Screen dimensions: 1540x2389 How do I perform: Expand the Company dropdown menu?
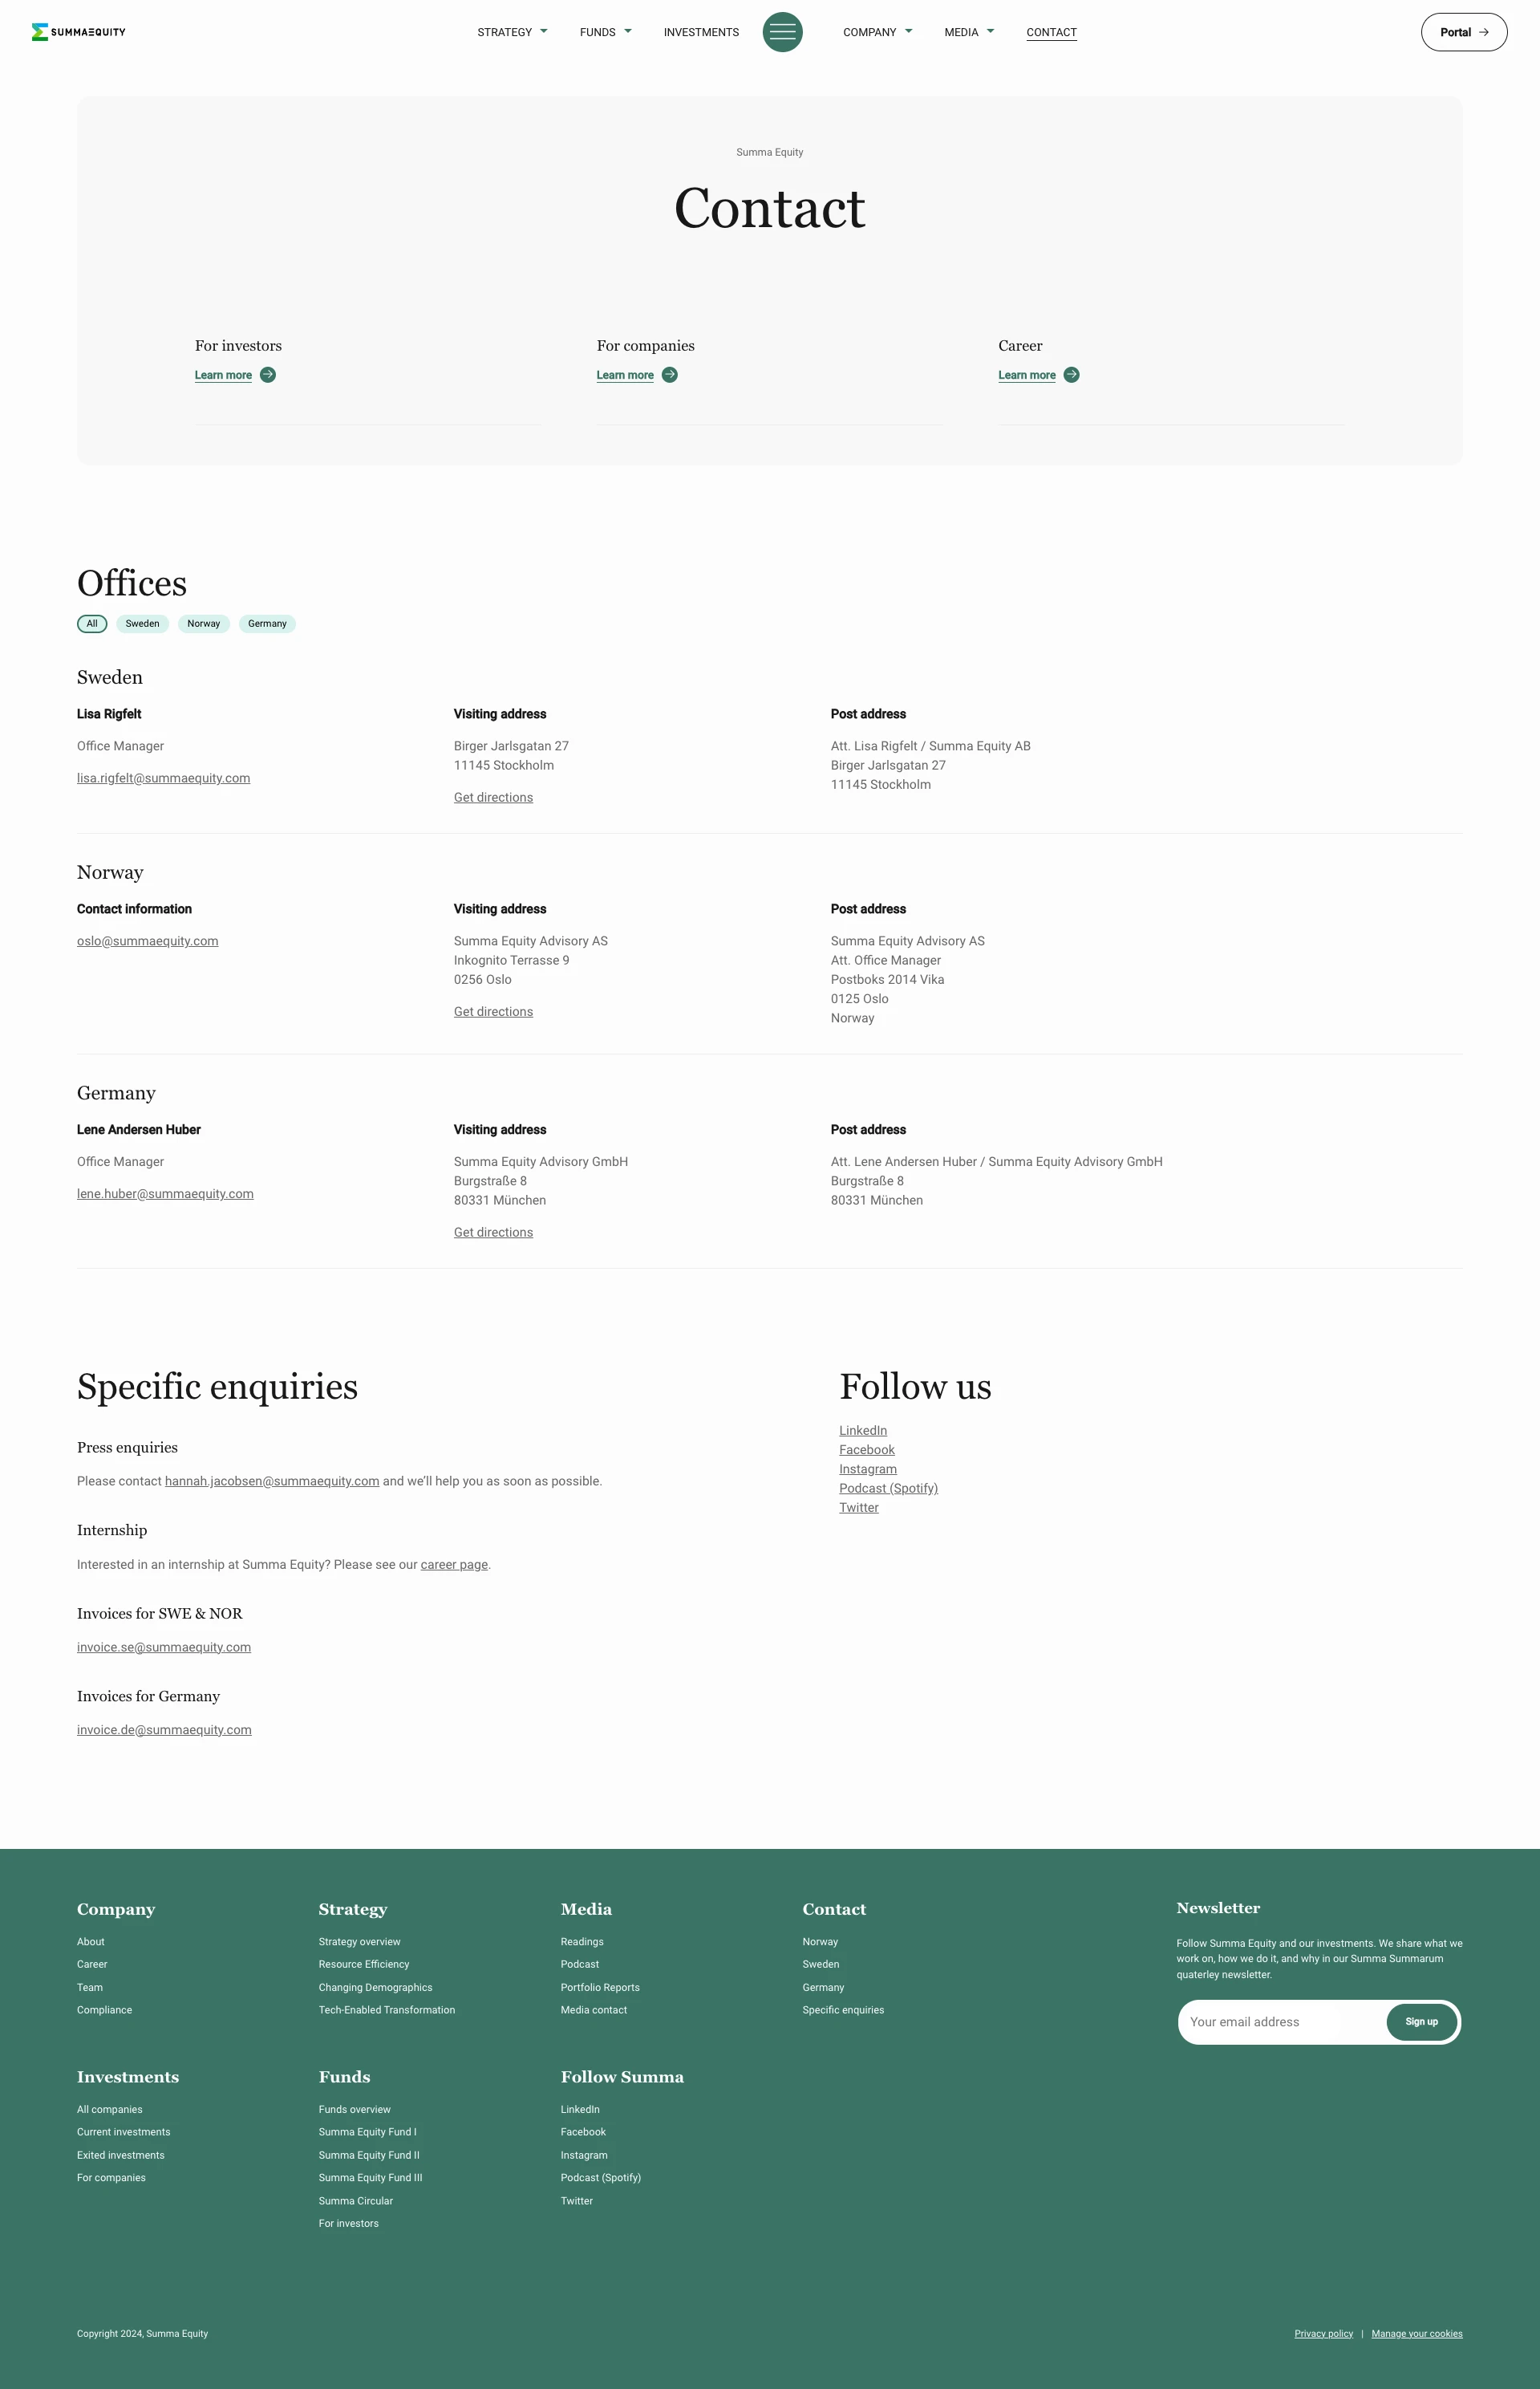click(875, 31)
